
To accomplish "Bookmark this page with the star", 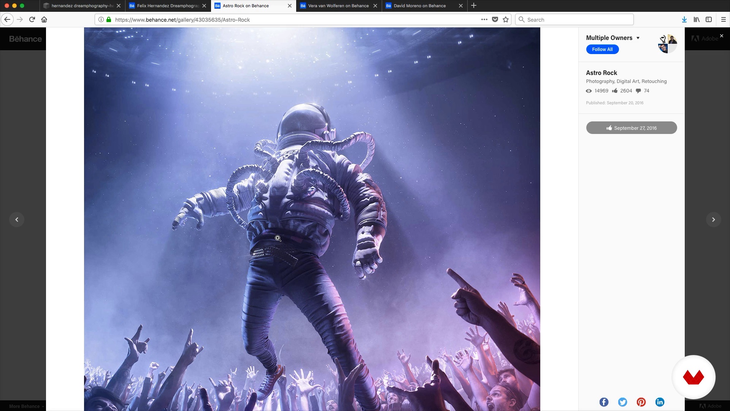I will point(506,19).
